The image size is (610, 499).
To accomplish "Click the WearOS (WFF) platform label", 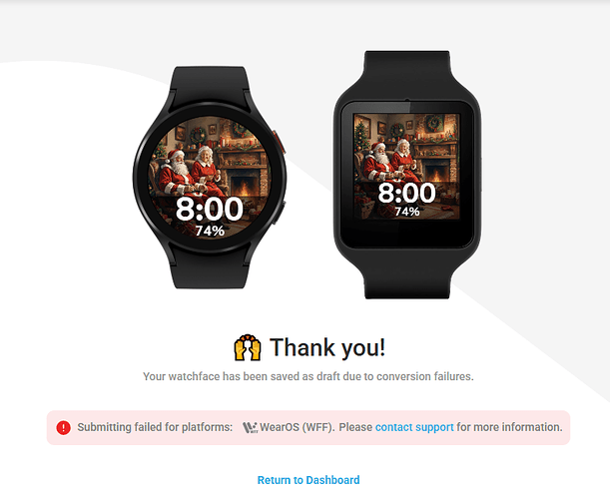I will pos(297,427).
